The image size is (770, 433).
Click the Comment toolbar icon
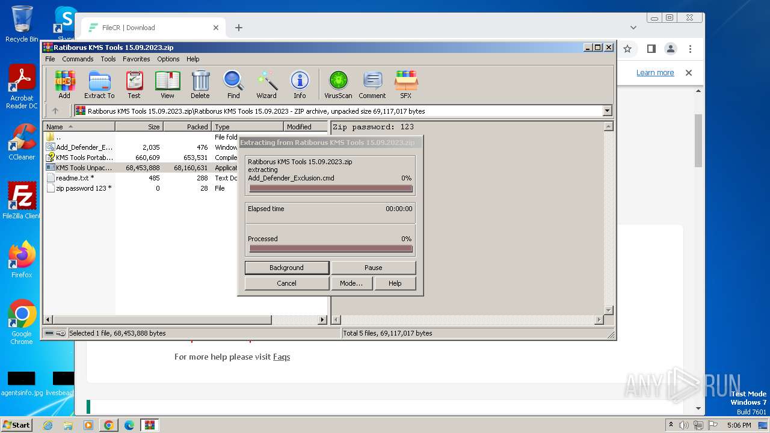coord(372,85)
